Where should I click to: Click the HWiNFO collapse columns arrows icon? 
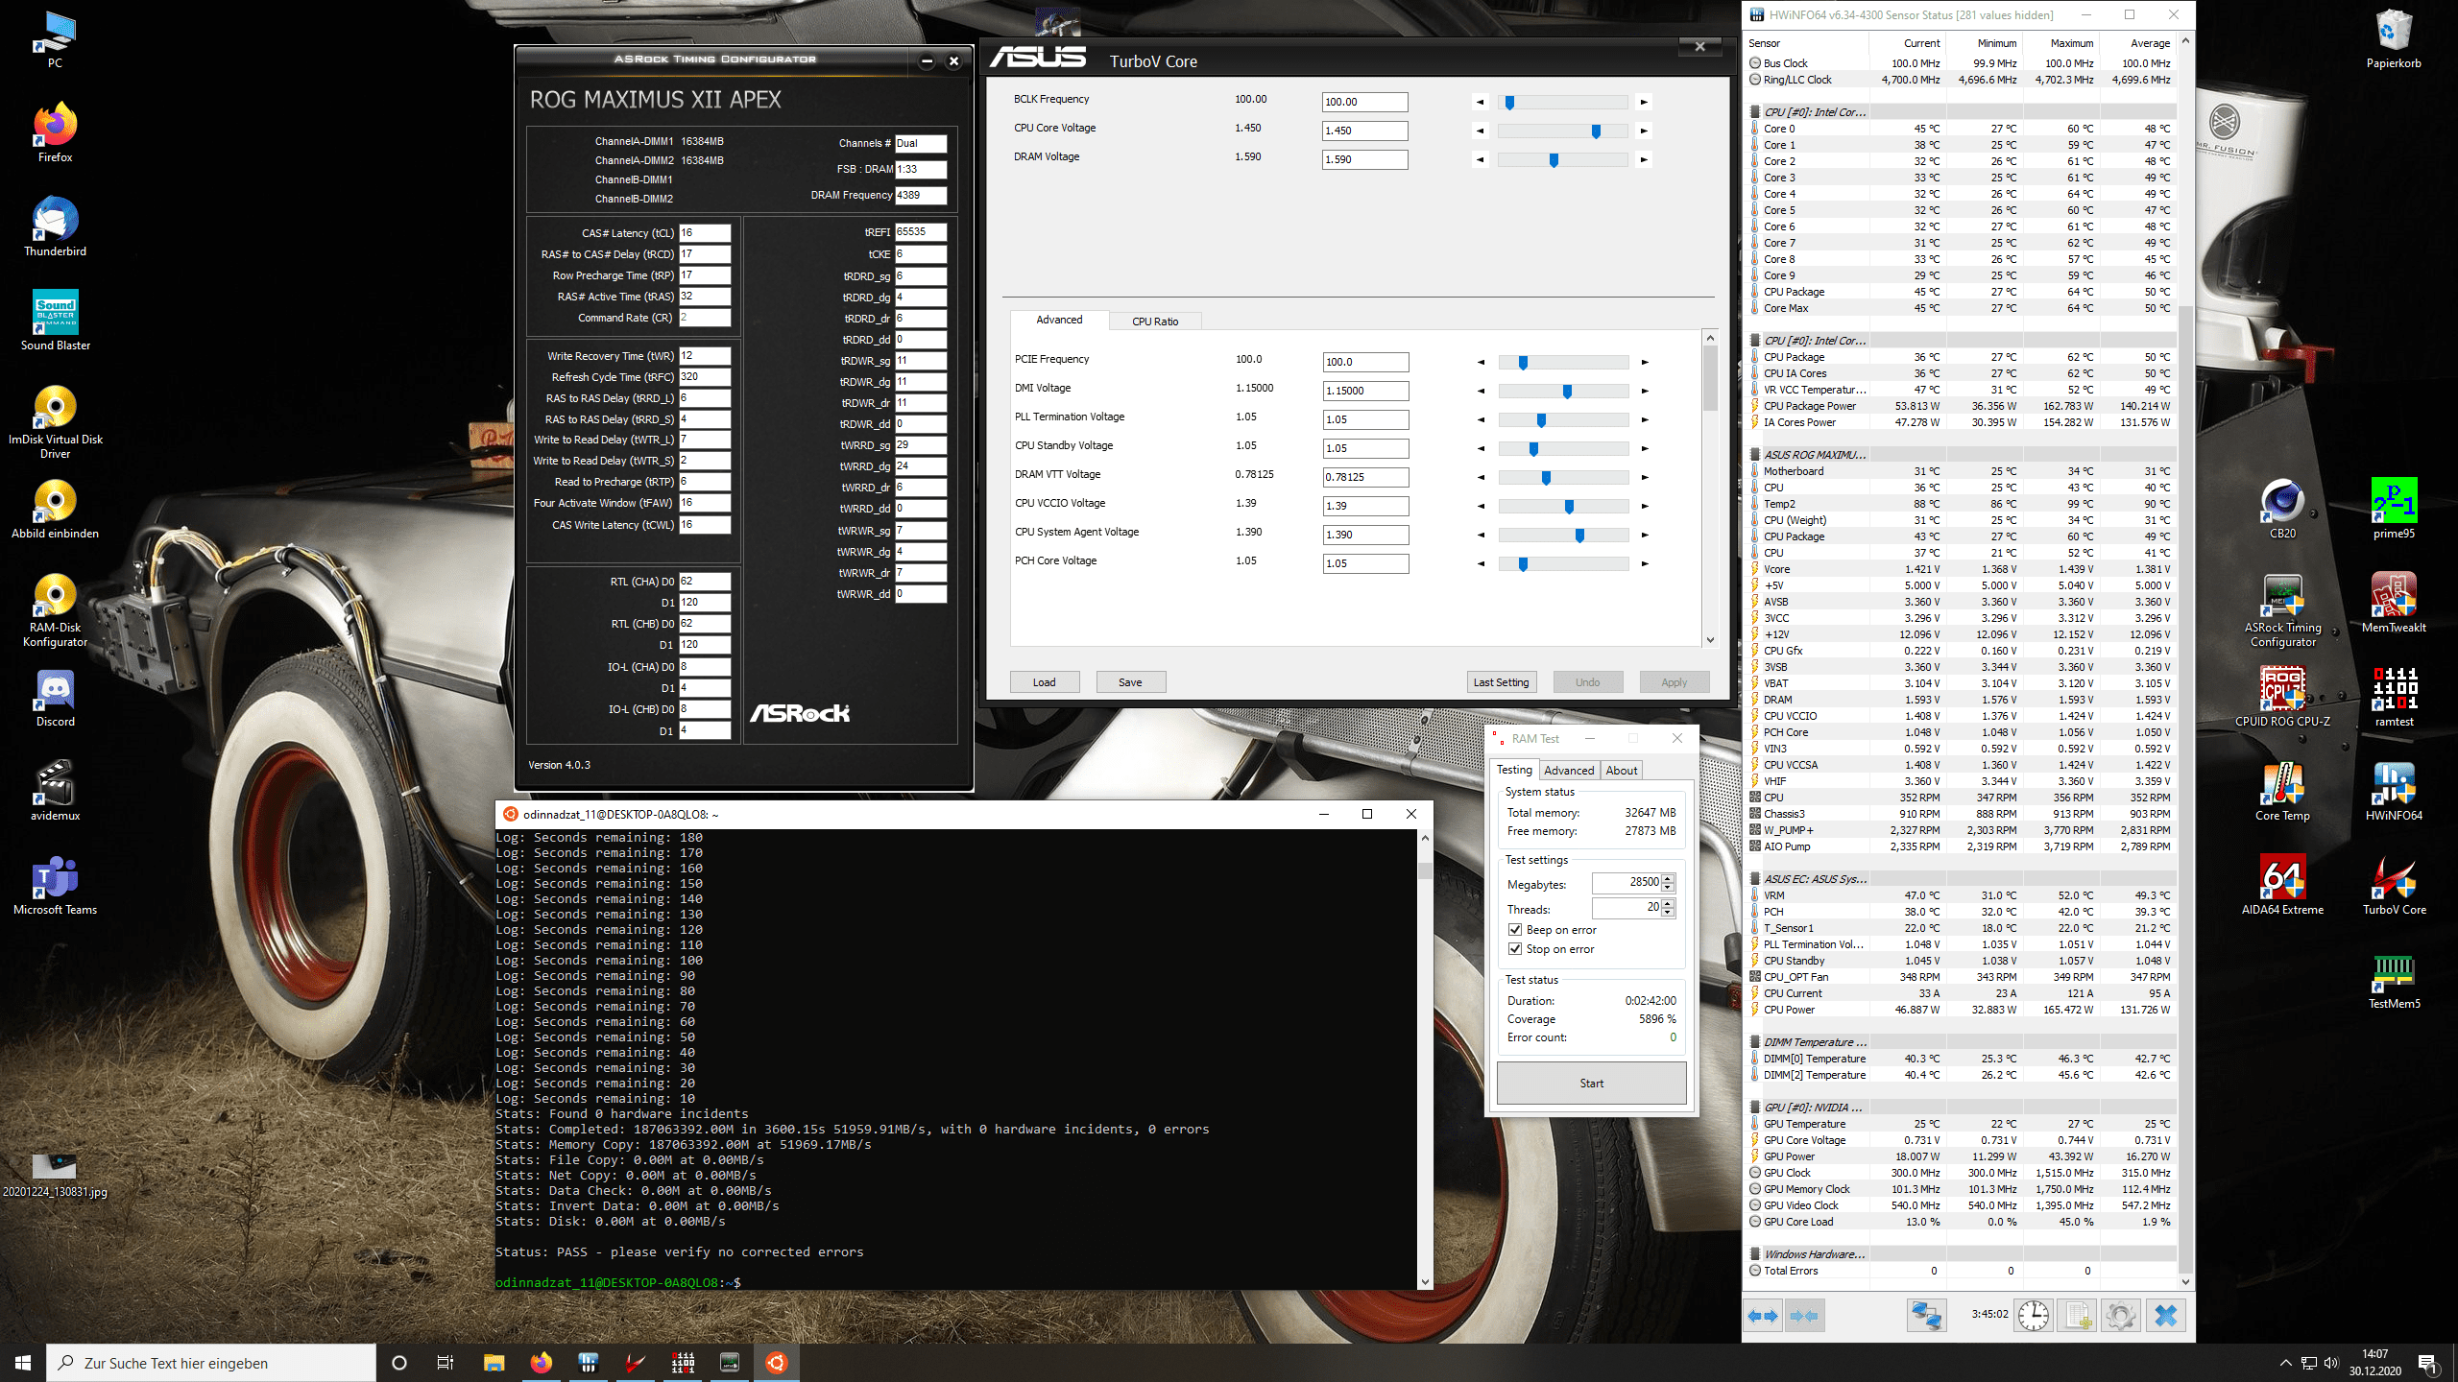[1804, 1316]
